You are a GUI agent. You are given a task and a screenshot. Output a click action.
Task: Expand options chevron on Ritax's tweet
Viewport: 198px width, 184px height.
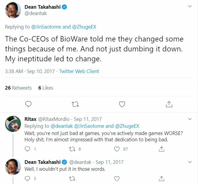point(190,119)
